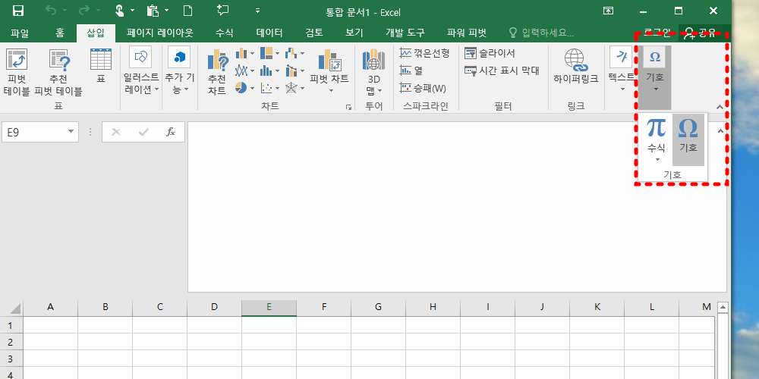Collapse the formula bar chevron
Image resolution: width=759 pixels, height=379 pixels.
720,131
